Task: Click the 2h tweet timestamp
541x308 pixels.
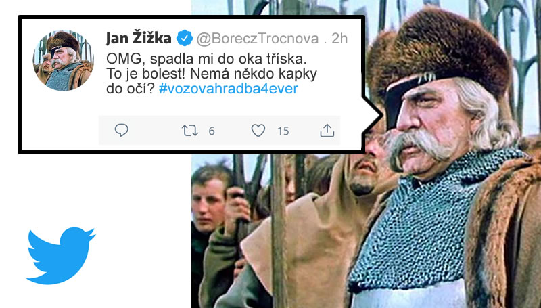Action: (339, 39)
